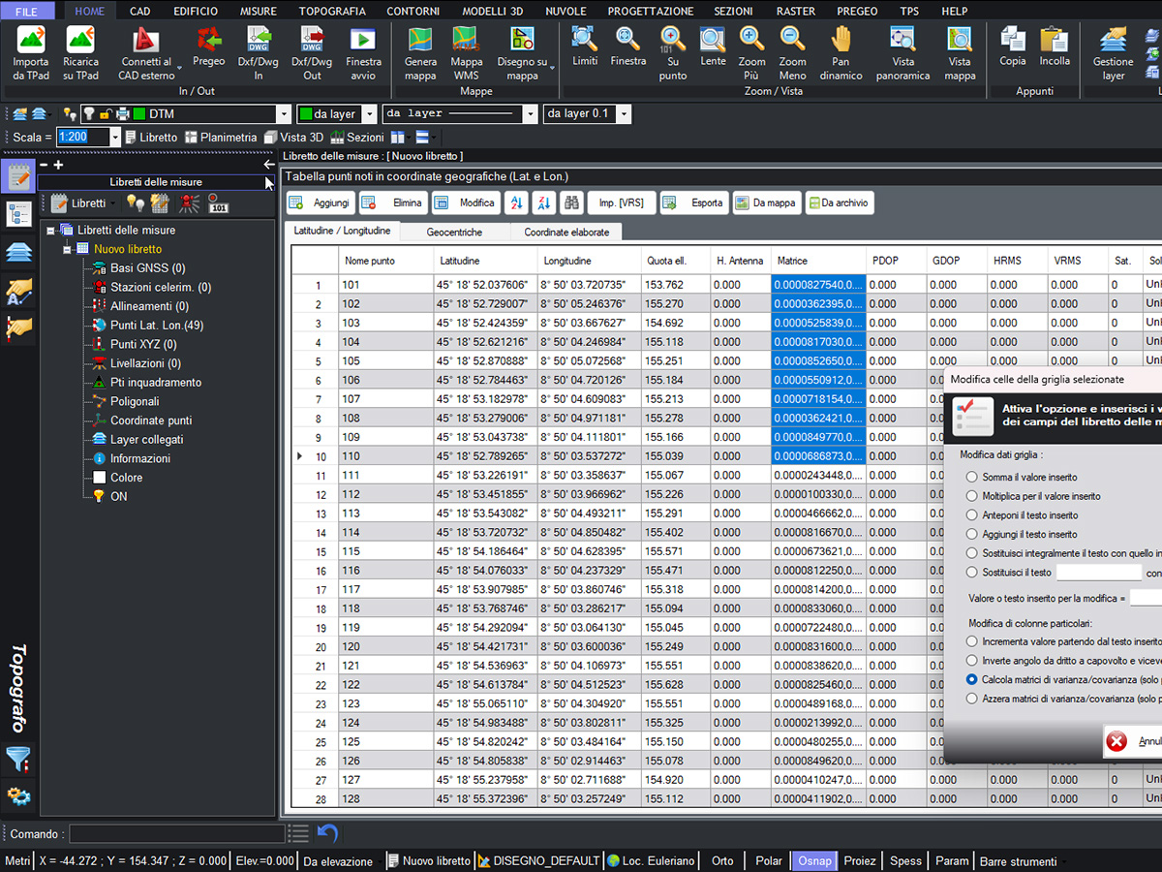Activate the Pan dinamico hand tool

841,53
